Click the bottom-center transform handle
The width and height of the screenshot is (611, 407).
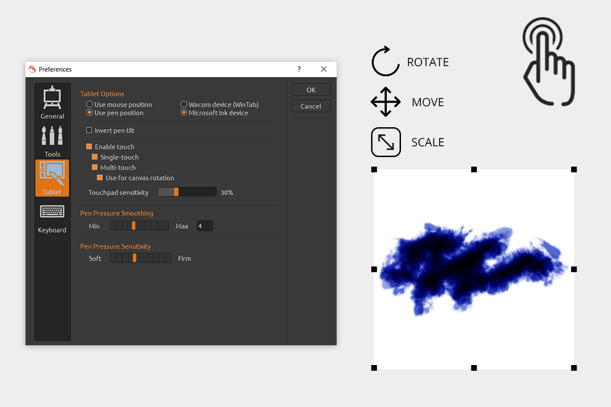(474, 368)
